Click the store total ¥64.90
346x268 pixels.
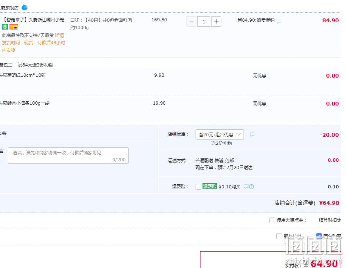click(x=329, y=203)
